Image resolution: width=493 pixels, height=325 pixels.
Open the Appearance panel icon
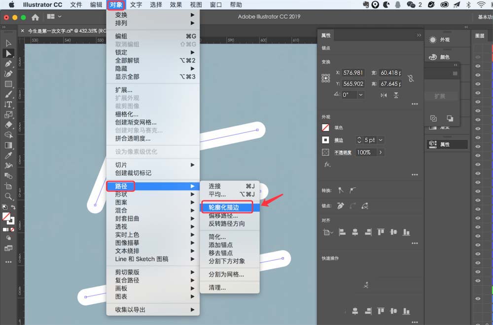click(433, 40)
